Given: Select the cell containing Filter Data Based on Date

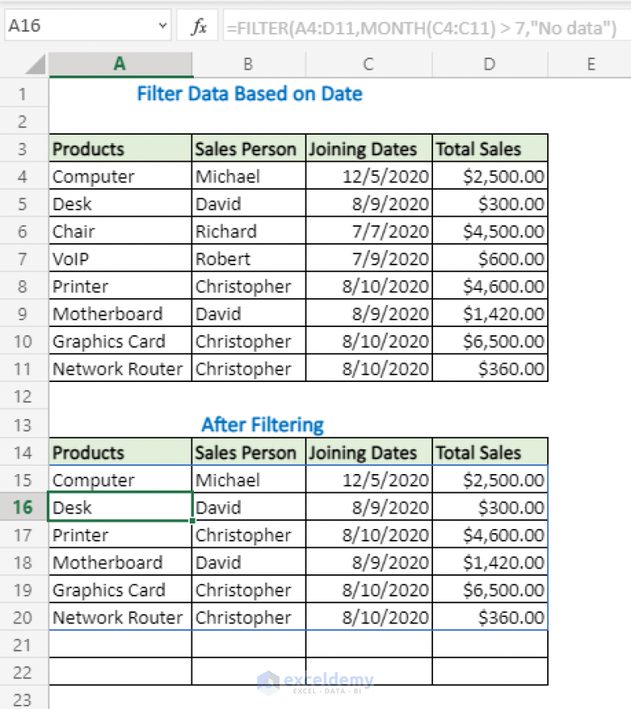Looking at the screenshot, I should 249,94.
